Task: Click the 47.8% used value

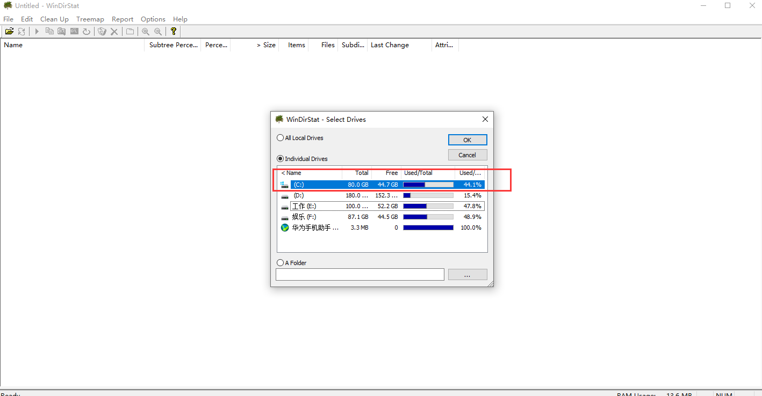Action: pyautogui.click(x=472, y=206)
